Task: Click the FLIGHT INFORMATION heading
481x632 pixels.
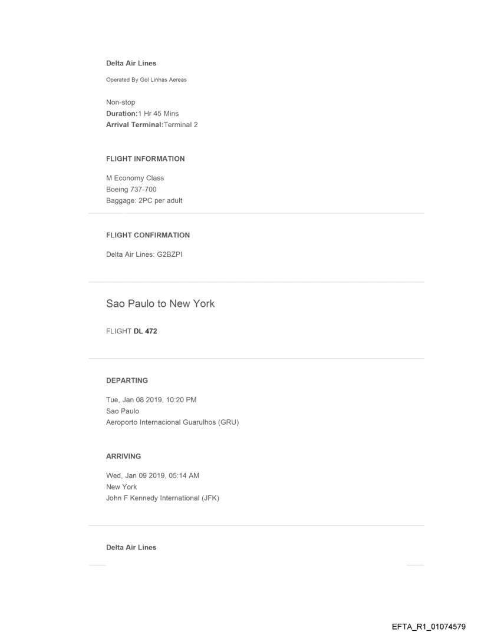Action: tap(145, 159)
